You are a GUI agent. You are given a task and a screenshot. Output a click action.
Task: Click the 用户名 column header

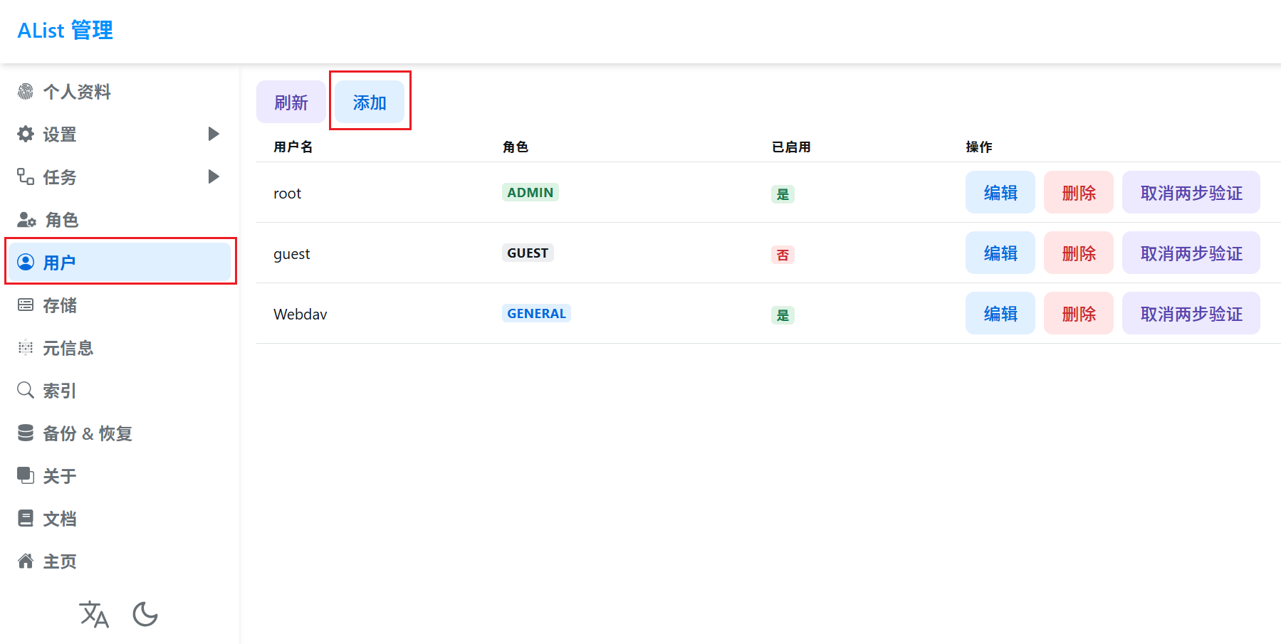[293, 147]
